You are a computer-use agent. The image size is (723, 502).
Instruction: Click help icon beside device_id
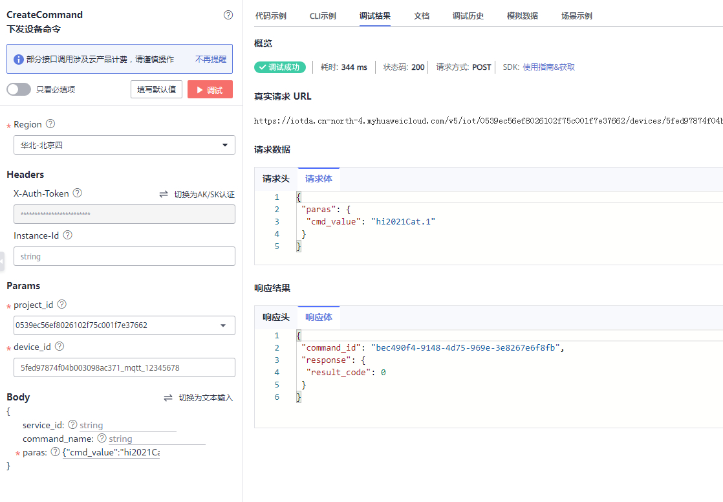[59, 346]
